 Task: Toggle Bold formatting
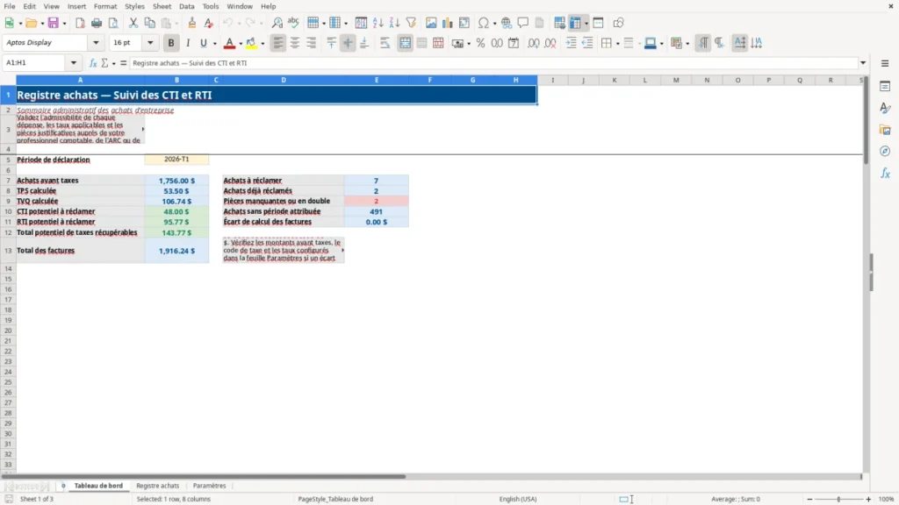171,43
